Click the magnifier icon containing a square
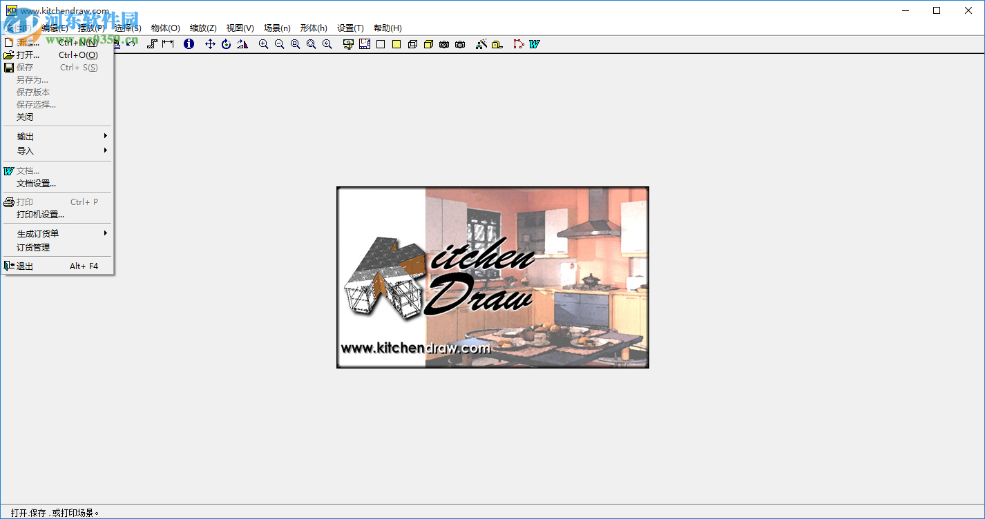 295,44
